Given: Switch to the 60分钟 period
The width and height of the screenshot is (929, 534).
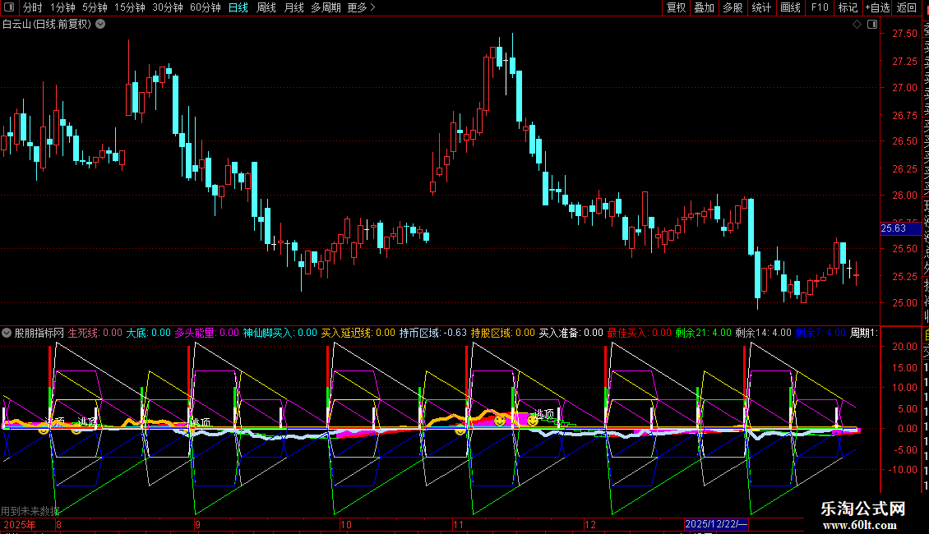Looking at the screenshot, I should 206,7.
